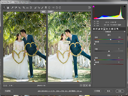Select the Targeted Adjustment tool
This screenshot has width=128, height=96.
[x=19, y=8]
